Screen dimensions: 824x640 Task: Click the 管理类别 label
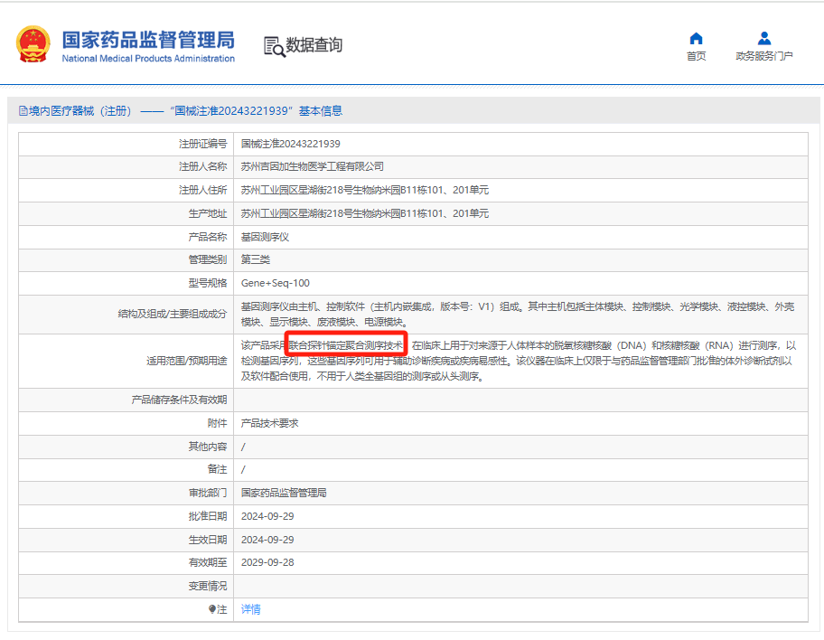tap(208, 259)
